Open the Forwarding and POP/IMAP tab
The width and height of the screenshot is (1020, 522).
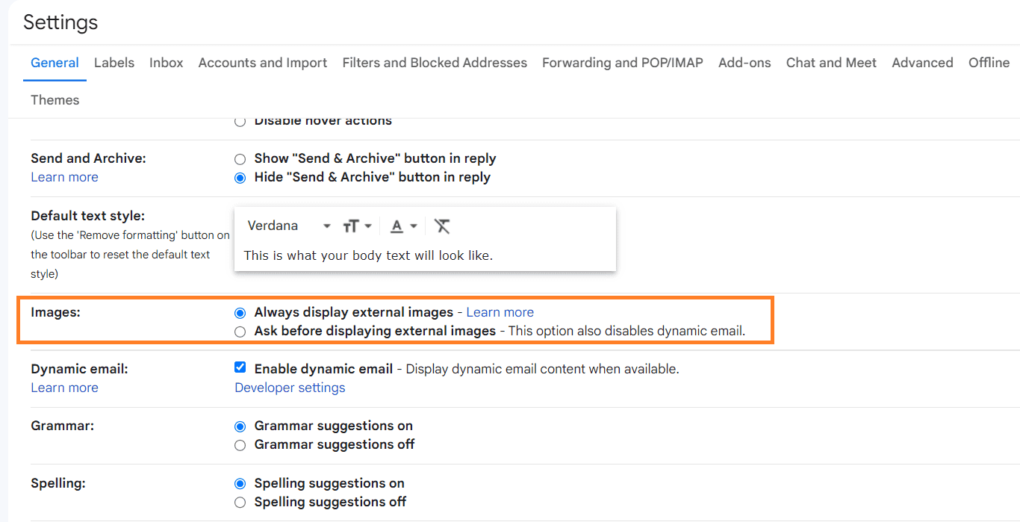622,63
